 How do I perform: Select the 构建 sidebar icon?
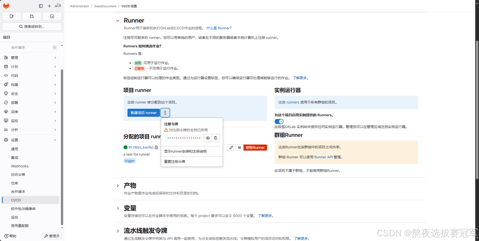pos(6,84)
